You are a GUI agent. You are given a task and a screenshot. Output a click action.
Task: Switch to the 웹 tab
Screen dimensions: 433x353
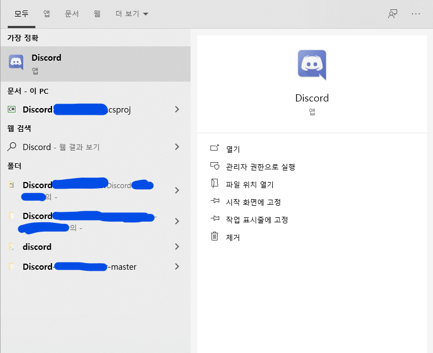(x=97, y=13)
